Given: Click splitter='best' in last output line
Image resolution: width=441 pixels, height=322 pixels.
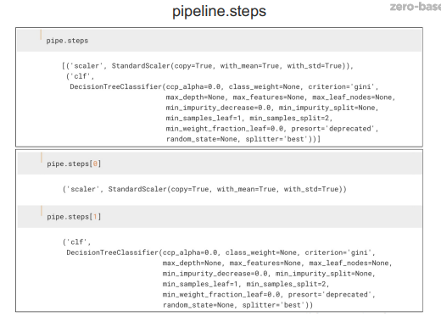Looking at the screenshot, I should (275, 305).
